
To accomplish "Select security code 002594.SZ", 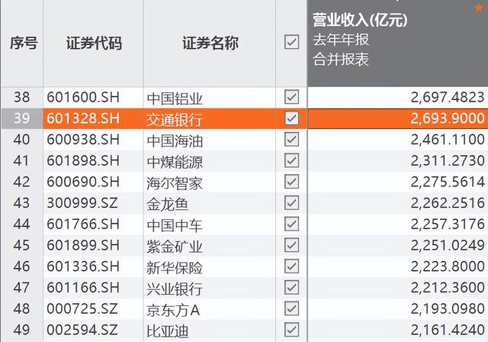I will click(82, 330).
